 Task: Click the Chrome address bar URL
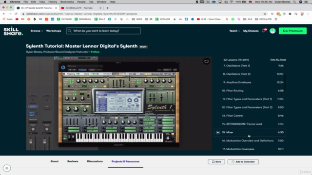[81, 14]
